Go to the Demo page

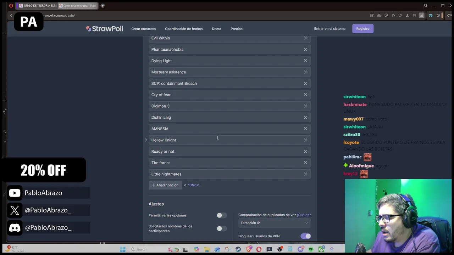pos(216,29)
